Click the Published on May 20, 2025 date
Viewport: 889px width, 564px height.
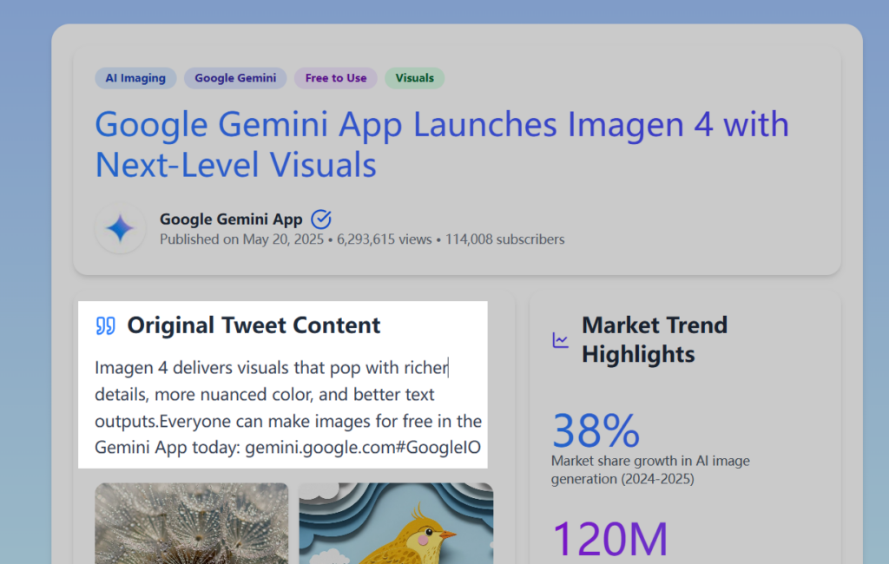click(241, 239)
